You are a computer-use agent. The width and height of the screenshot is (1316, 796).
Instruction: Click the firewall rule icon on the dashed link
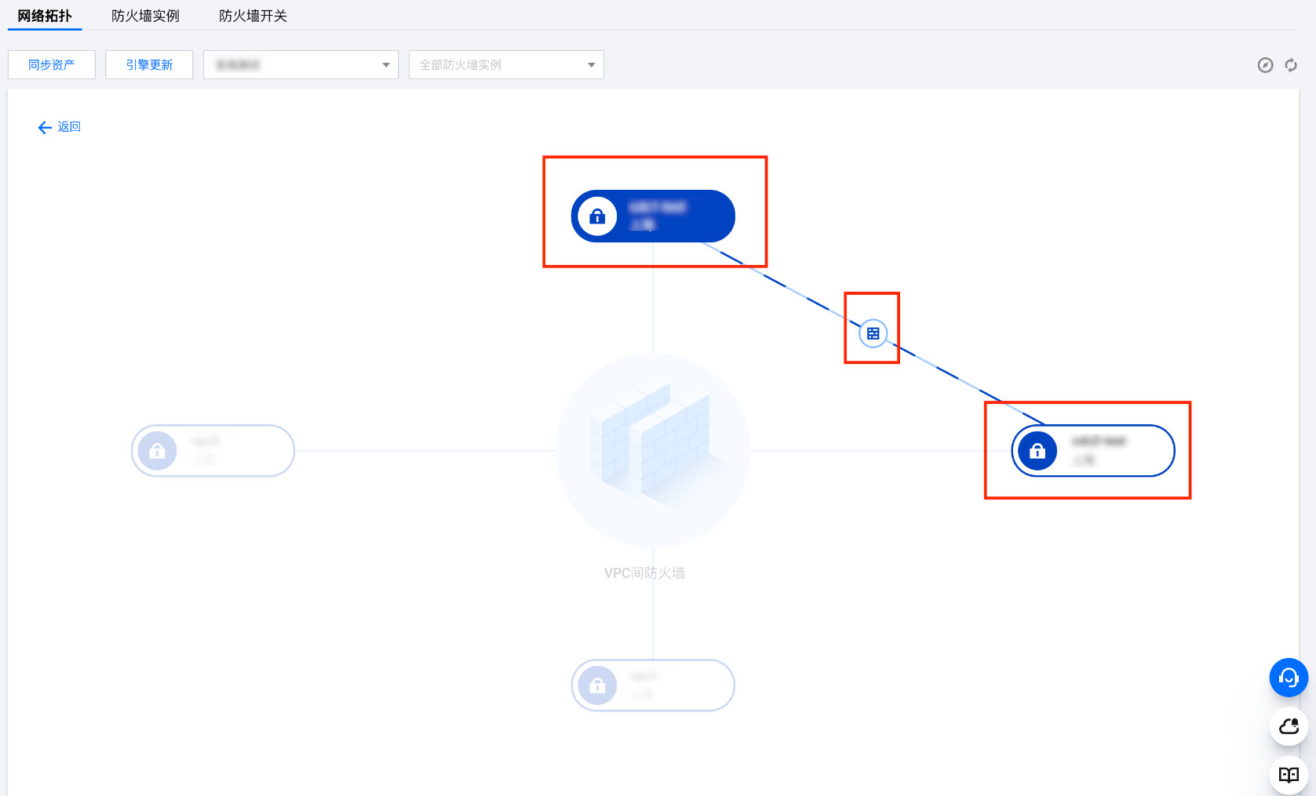click(873, 333)
